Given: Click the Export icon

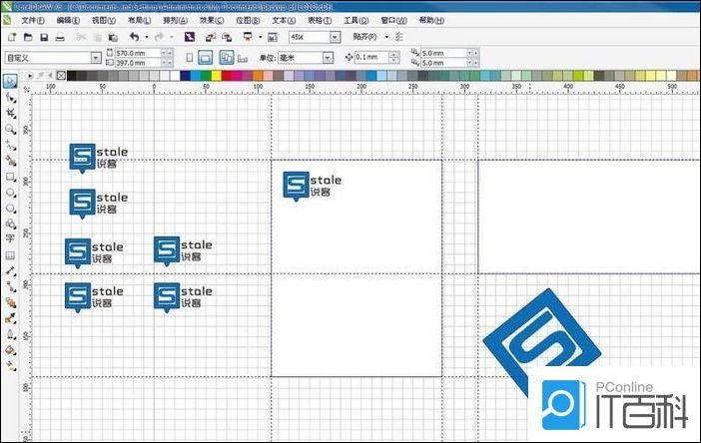Looking at the screenshot, I should click(x=227, y=37).
